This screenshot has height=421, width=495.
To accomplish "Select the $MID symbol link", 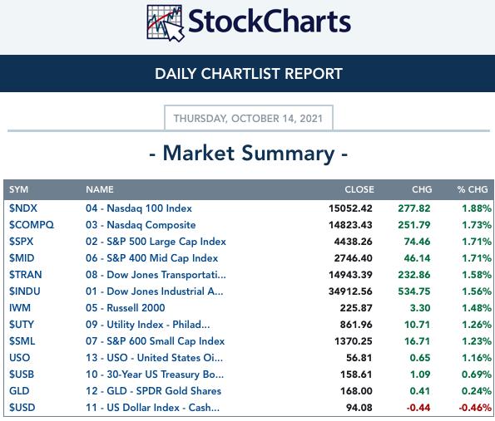I will 22,258.
